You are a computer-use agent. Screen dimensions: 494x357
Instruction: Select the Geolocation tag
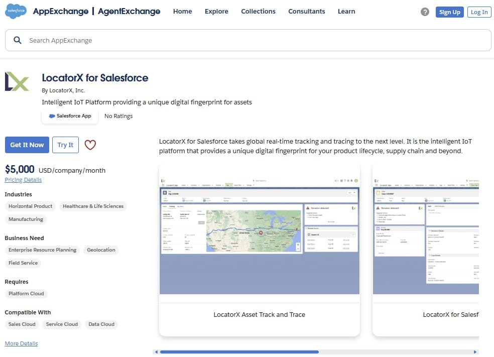(101, 250)
